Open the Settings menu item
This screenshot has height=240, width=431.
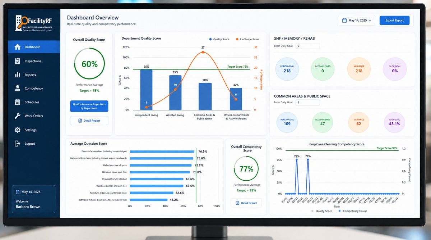click(x=34, y=130)
